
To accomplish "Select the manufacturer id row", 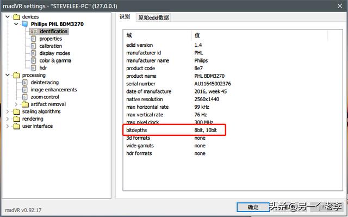I will pyautogui.click(x=233, y=53).
